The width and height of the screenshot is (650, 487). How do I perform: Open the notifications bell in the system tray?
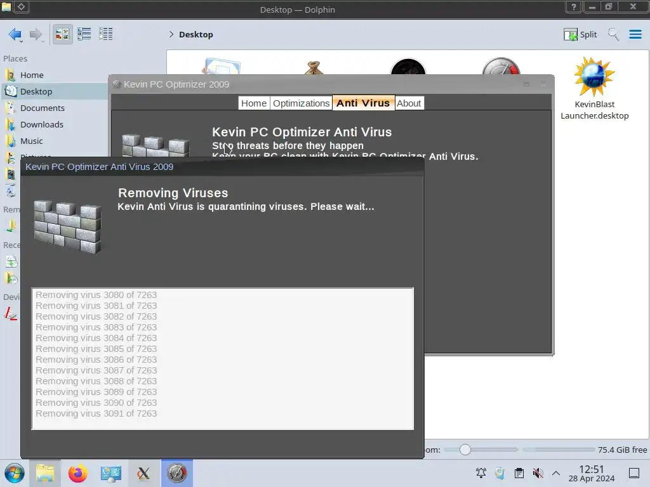[481, 473]
